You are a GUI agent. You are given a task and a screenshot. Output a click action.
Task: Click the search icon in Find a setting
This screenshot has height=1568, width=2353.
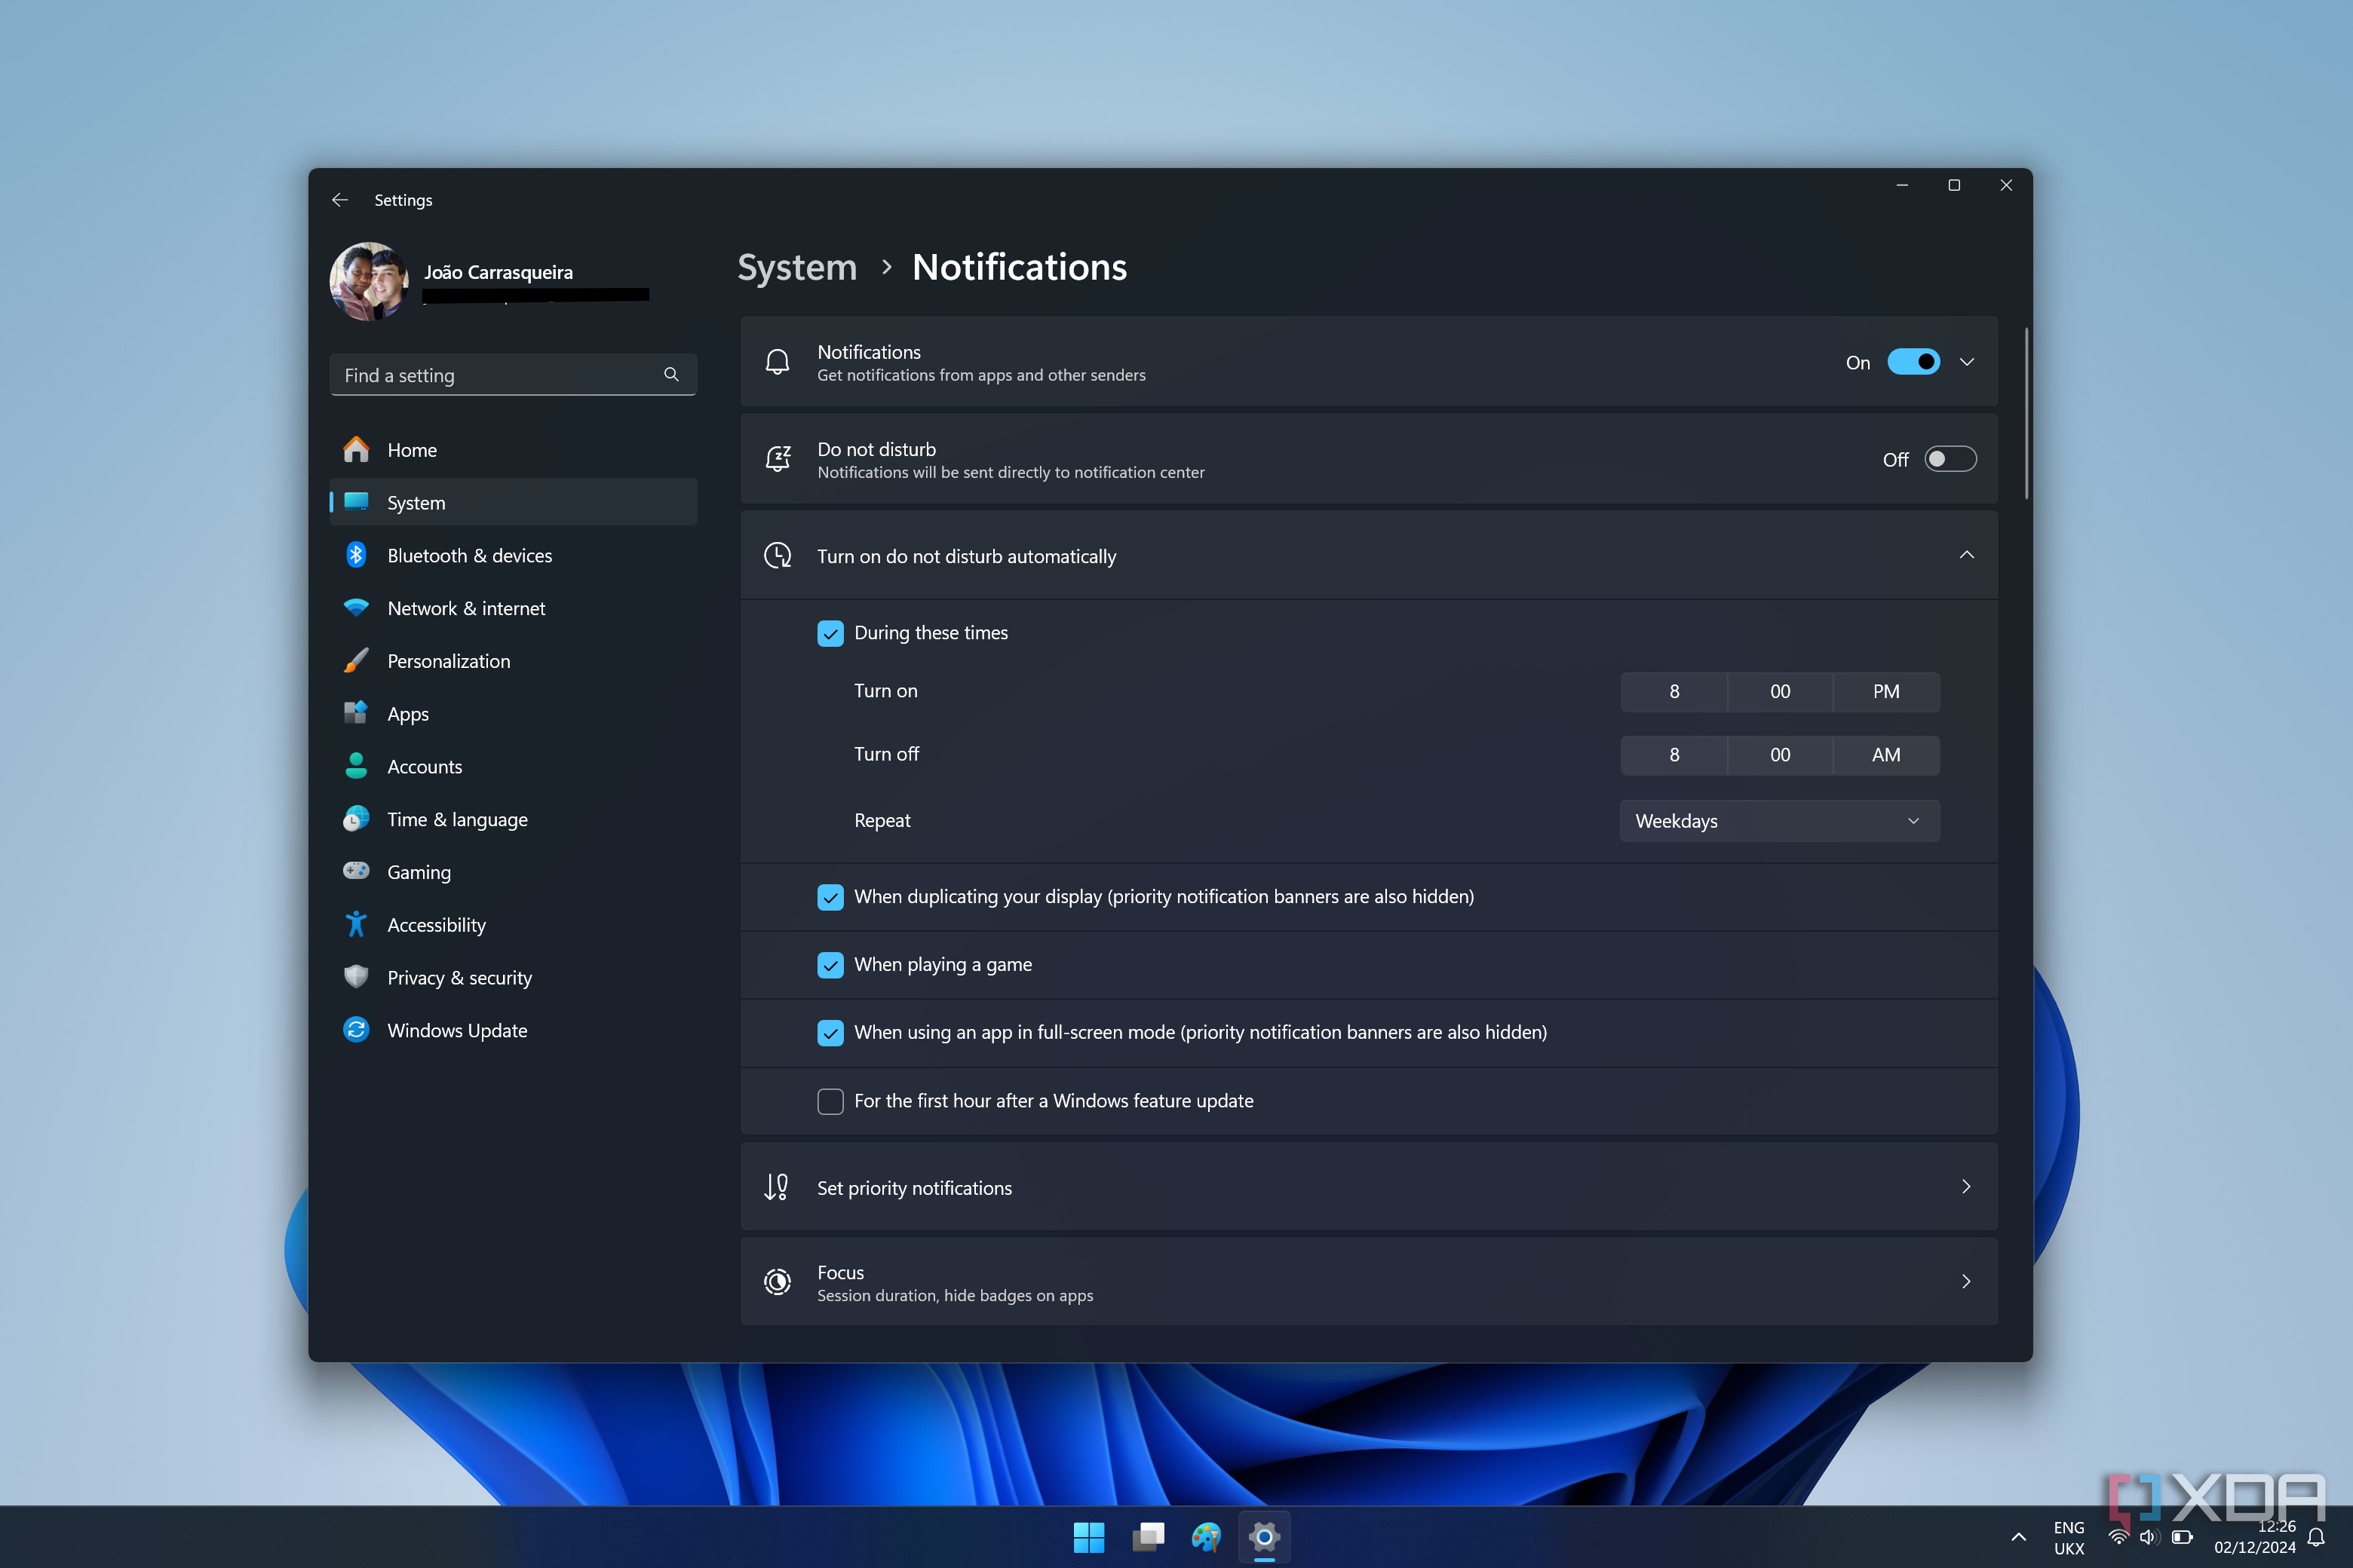pyautogui.click(x=671, y=374)
